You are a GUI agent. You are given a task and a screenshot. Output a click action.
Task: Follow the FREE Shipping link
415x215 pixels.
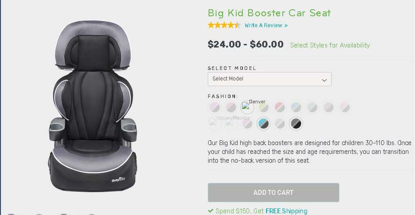(287, 211)
